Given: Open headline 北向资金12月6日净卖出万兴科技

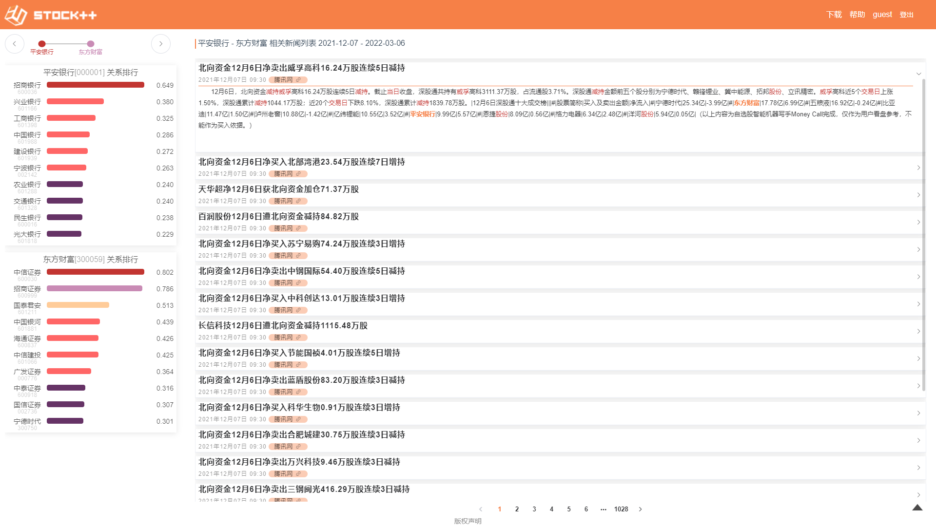Looking at the screenshot, I should point(299,462).
